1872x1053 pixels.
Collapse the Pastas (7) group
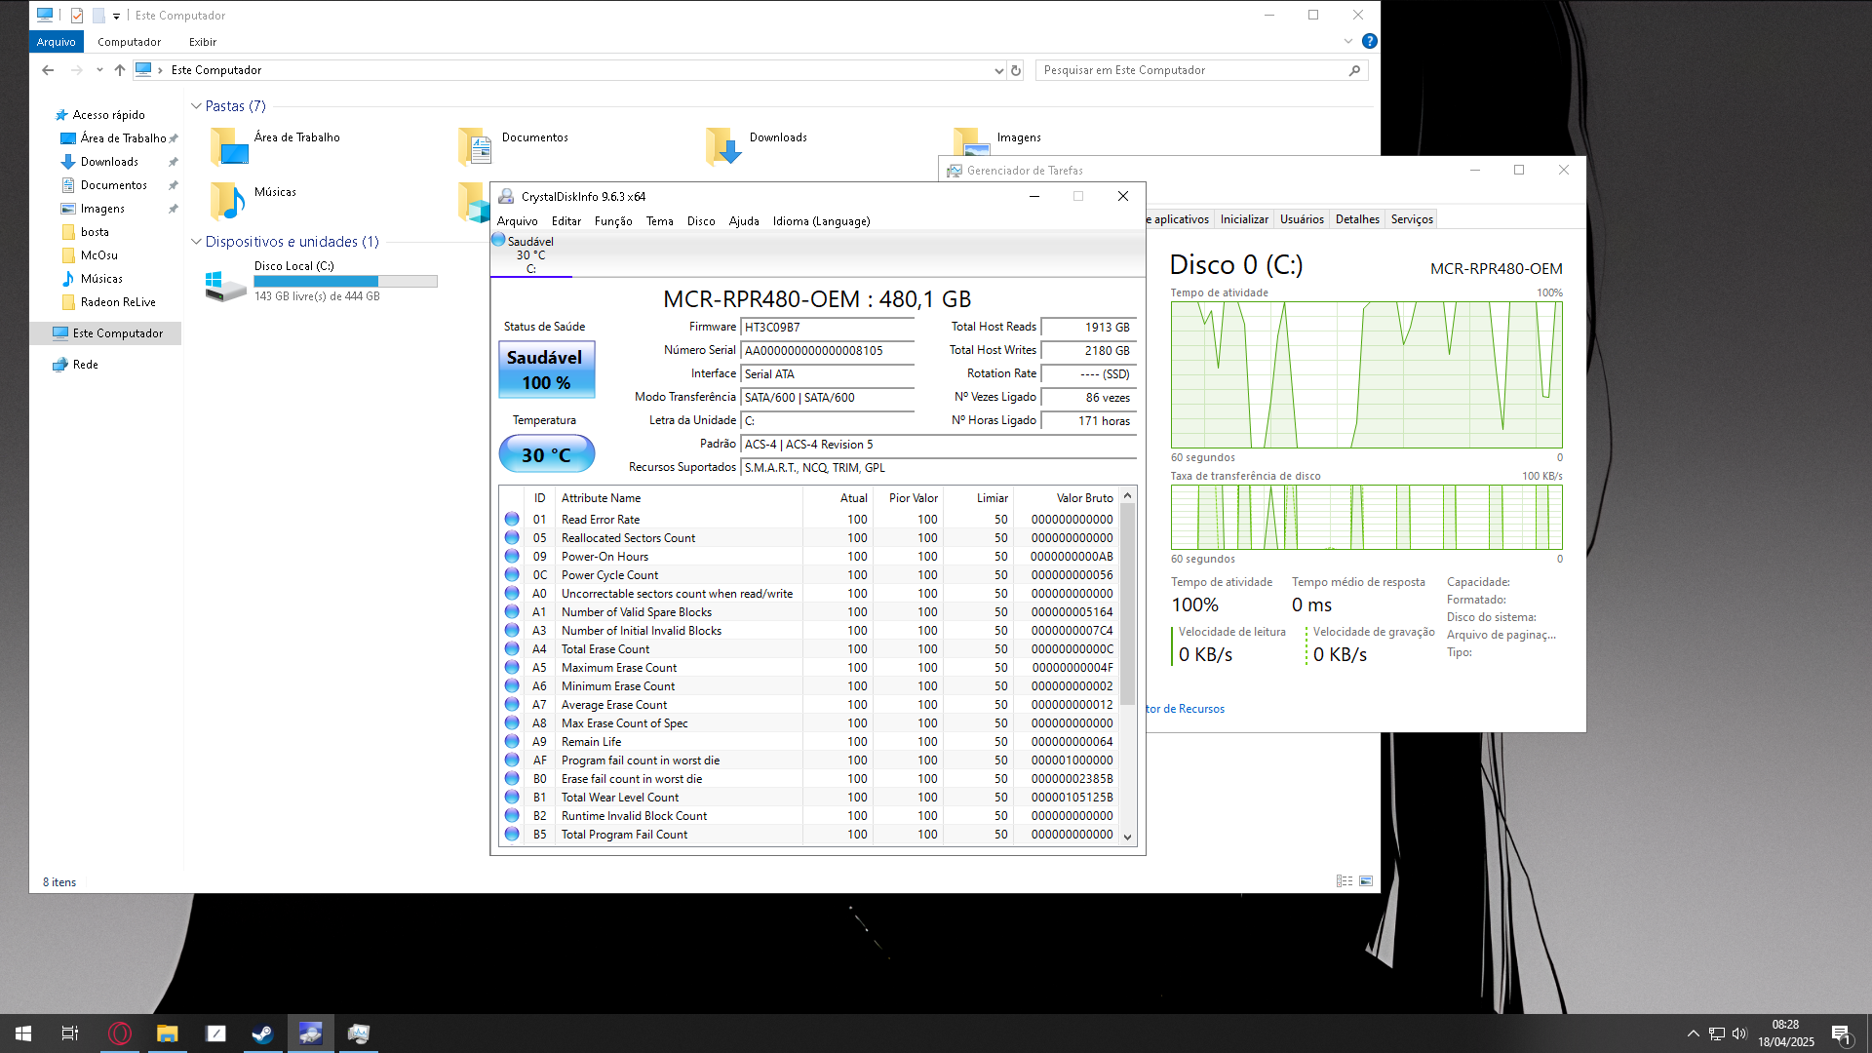(x=196, y=106)
